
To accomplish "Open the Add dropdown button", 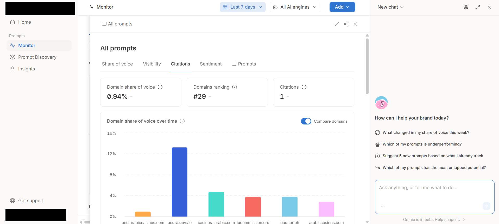I will [342, 7].
